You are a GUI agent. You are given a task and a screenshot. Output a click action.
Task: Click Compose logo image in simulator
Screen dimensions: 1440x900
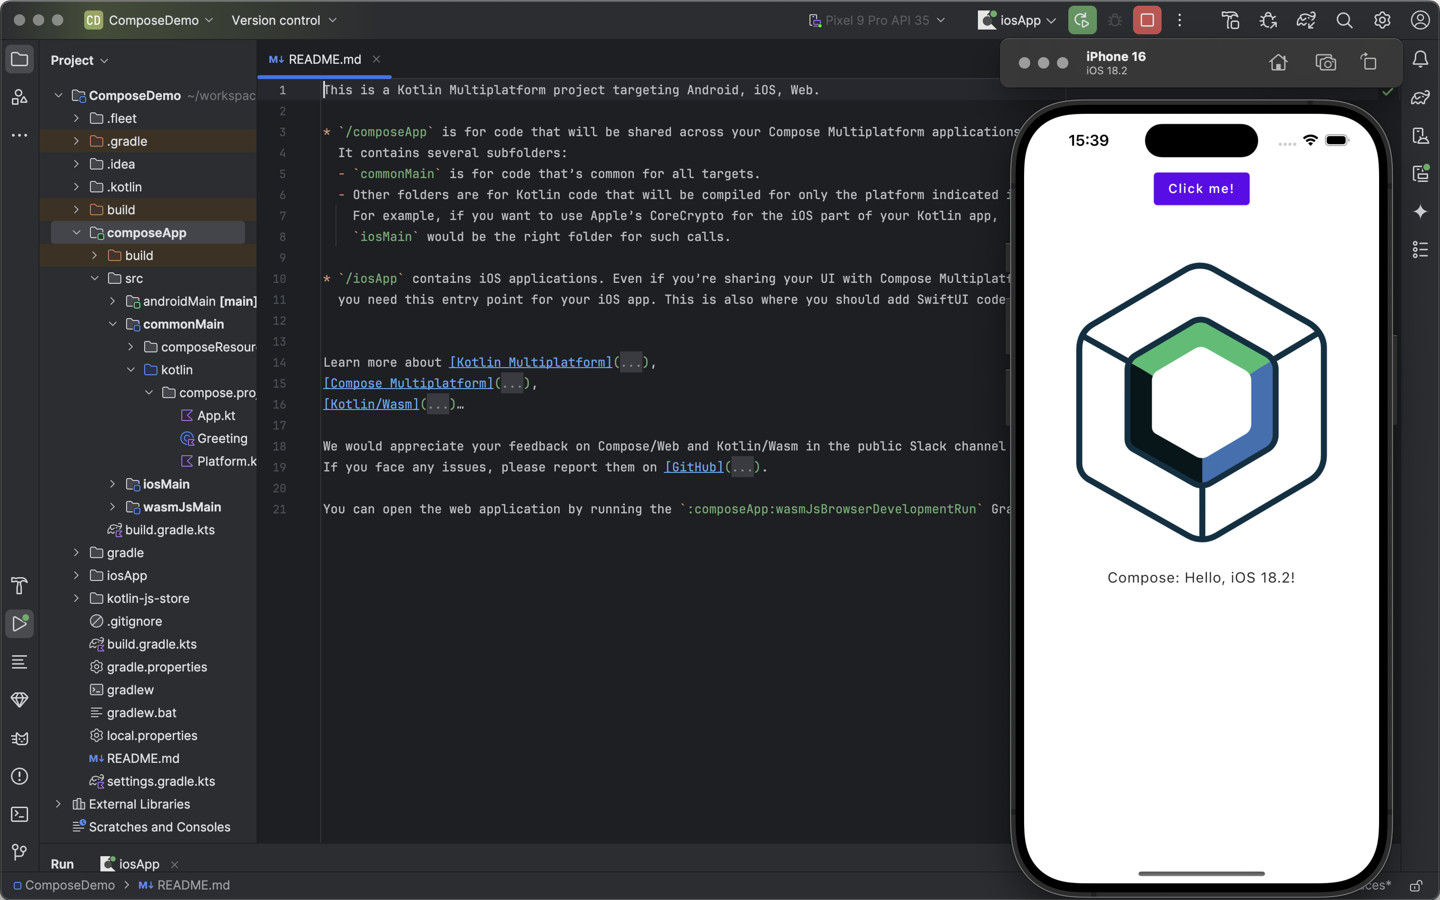pyautogui.click(x=1201, y=402)
